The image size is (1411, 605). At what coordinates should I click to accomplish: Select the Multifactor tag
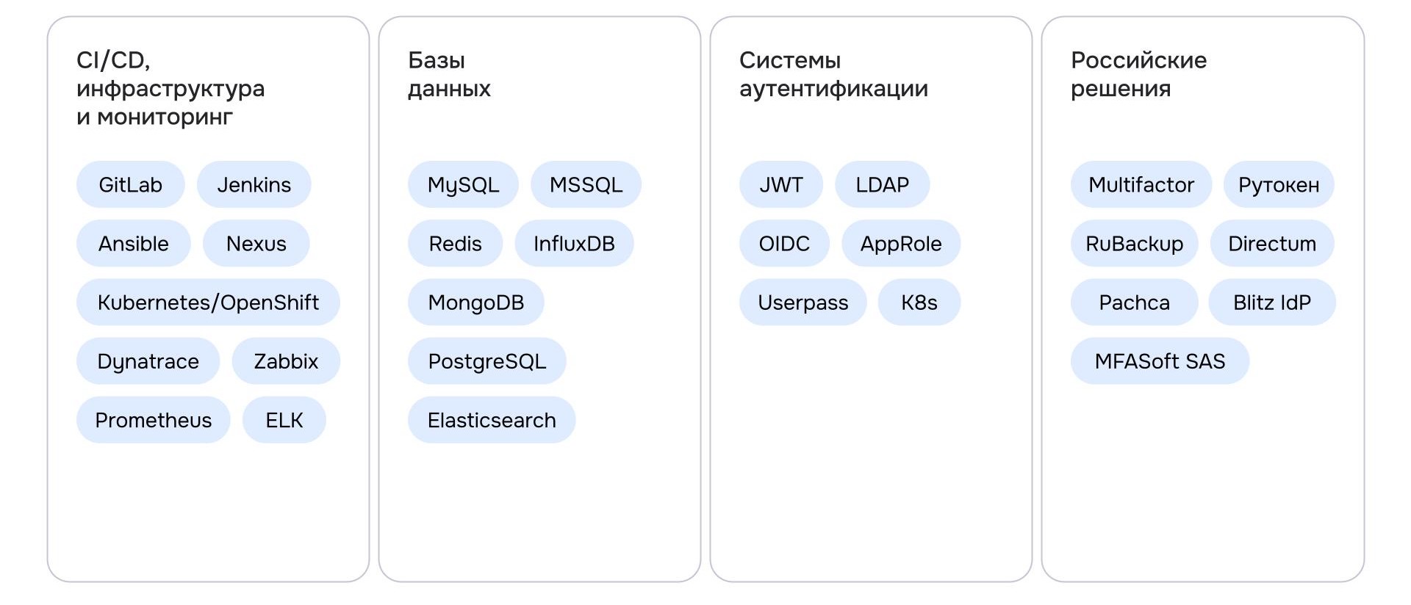[x=1141, y=185]
